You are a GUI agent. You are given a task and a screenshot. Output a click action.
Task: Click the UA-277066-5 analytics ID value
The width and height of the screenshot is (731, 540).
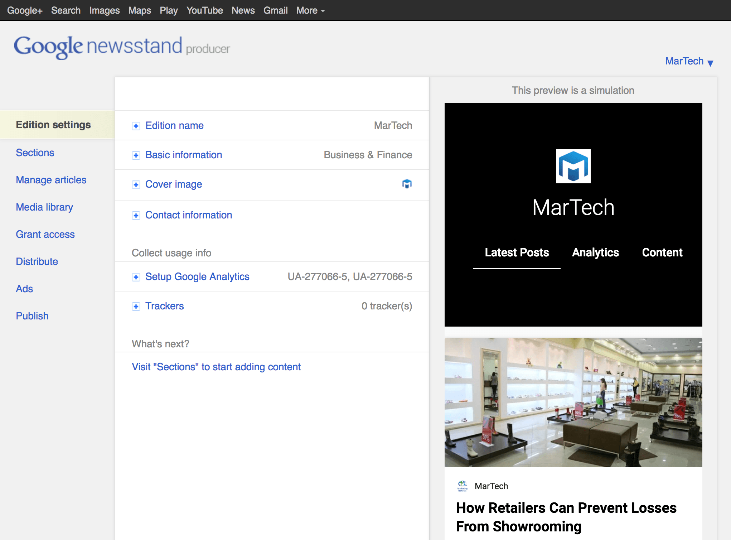point(350,276)
